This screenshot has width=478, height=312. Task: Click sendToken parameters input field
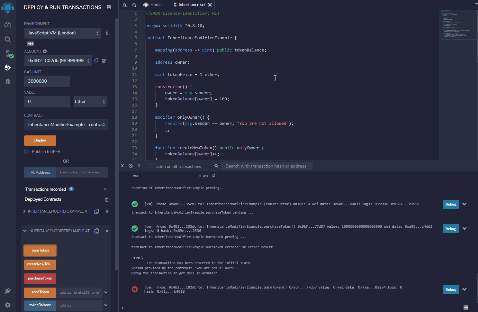click(79, 292)
